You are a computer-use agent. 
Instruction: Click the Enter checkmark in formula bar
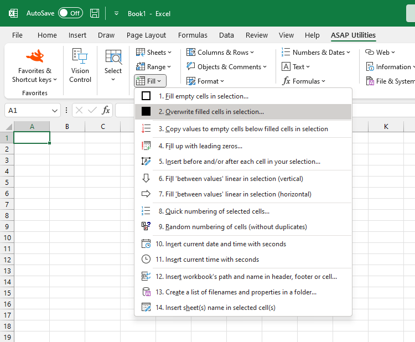click(92, 110)
